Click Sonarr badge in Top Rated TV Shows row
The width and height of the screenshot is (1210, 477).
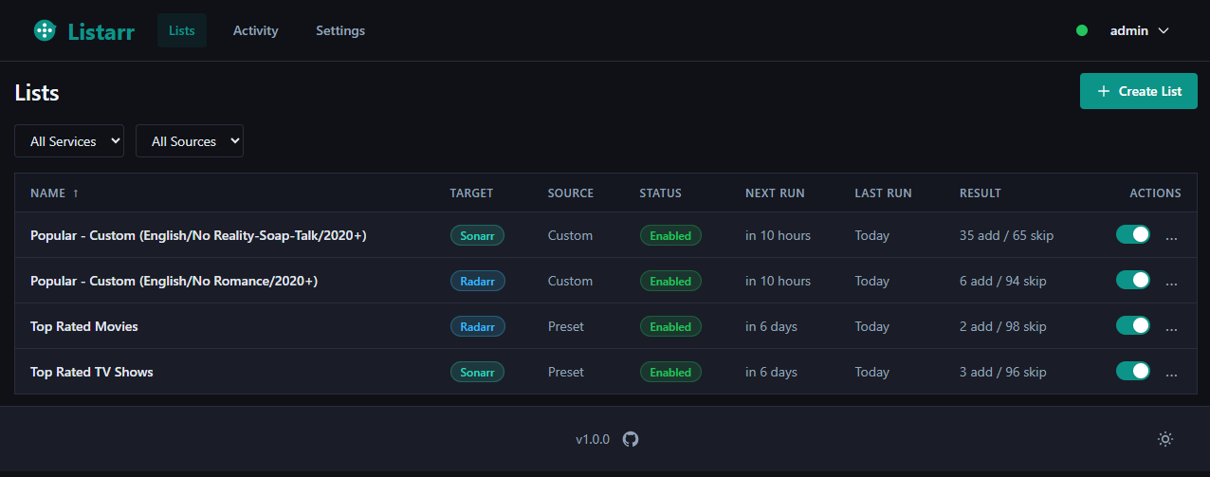click(477, 372)
